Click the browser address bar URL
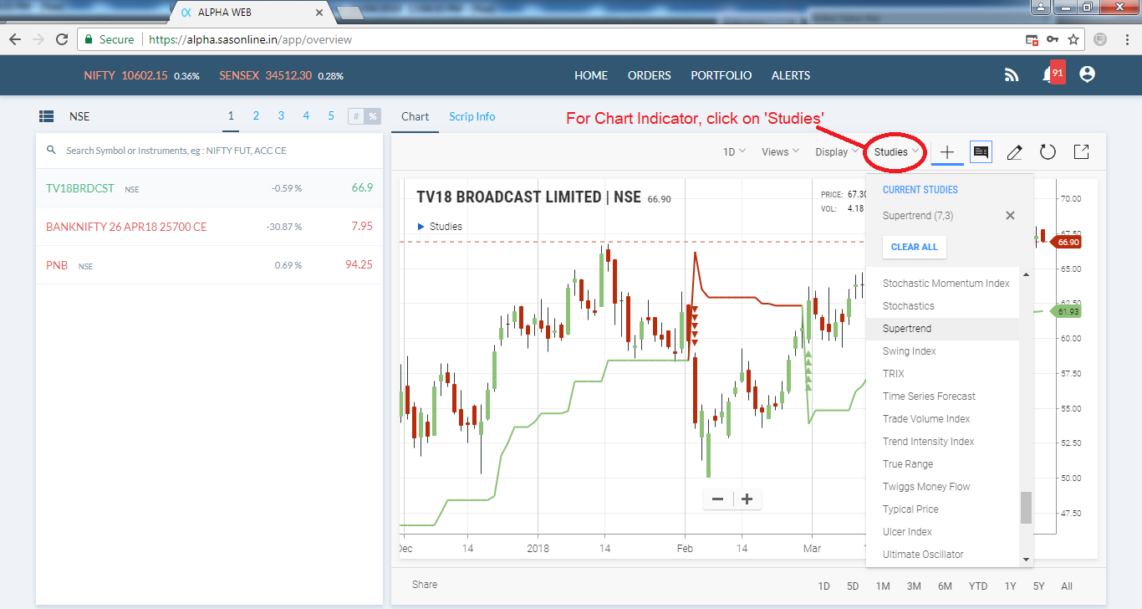The height and width of the screenshot is (609, 1142). click(x=250, y=39)
